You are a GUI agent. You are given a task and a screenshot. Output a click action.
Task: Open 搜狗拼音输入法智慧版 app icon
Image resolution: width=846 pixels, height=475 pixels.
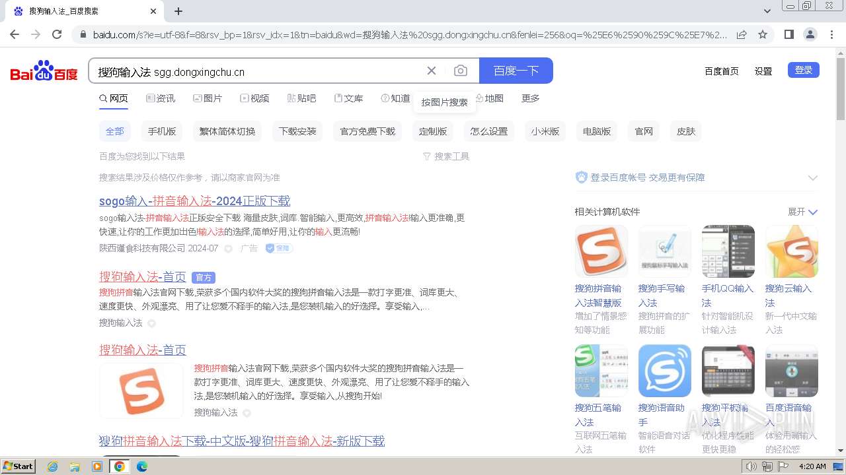tap(601, 251)
